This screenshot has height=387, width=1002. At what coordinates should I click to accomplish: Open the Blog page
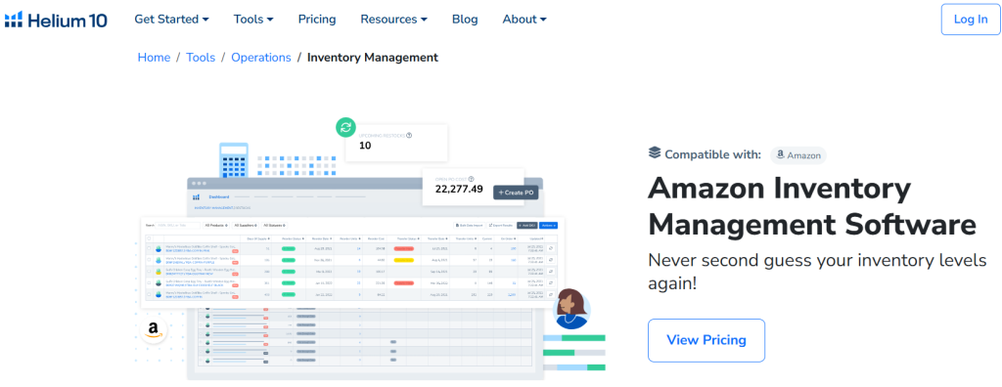465,20
